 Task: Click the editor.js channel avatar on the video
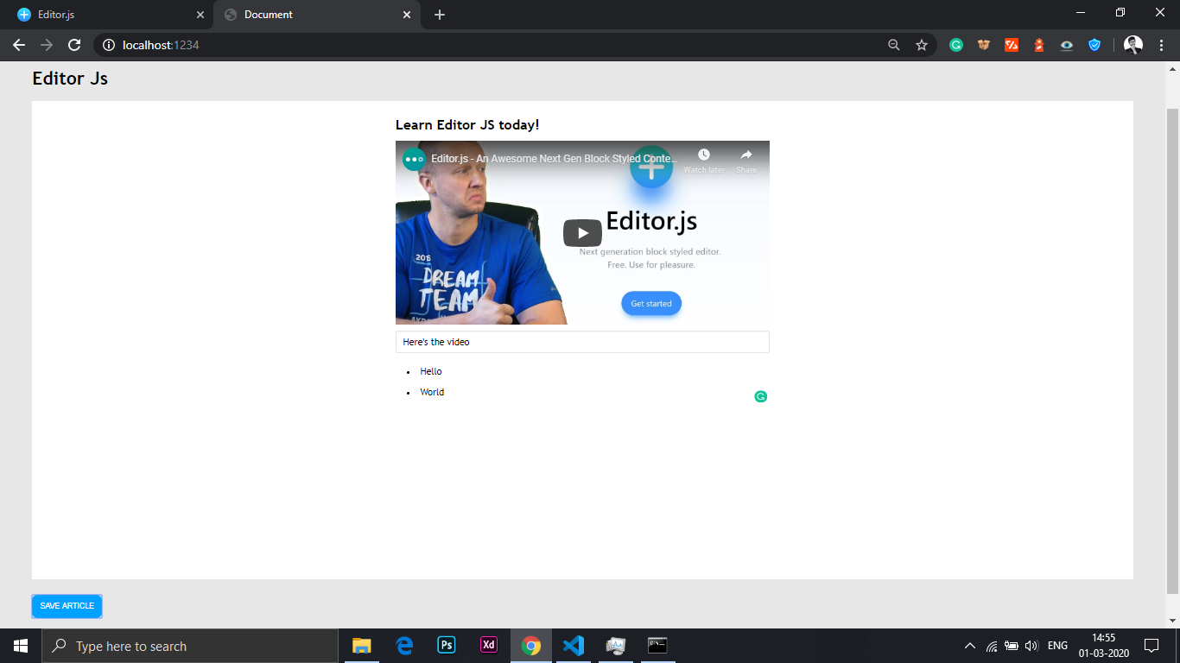[x=412, y=159]
